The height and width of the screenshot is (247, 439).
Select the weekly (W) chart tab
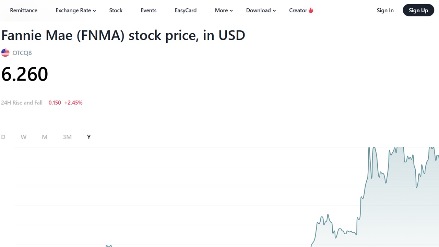point(23,137)
